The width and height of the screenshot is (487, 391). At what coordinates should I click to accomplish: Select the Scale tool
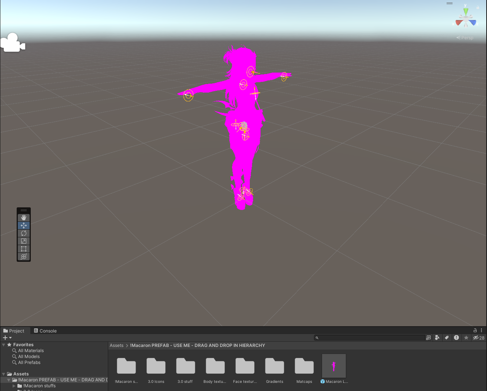(24, 241)
